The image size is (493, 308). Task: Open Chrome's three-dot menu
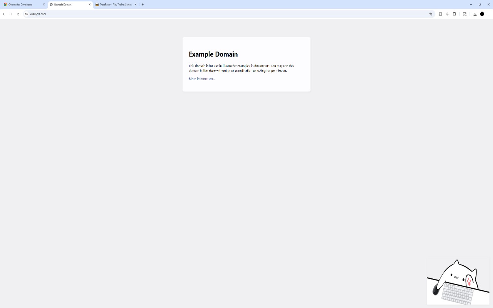(489, 14)
